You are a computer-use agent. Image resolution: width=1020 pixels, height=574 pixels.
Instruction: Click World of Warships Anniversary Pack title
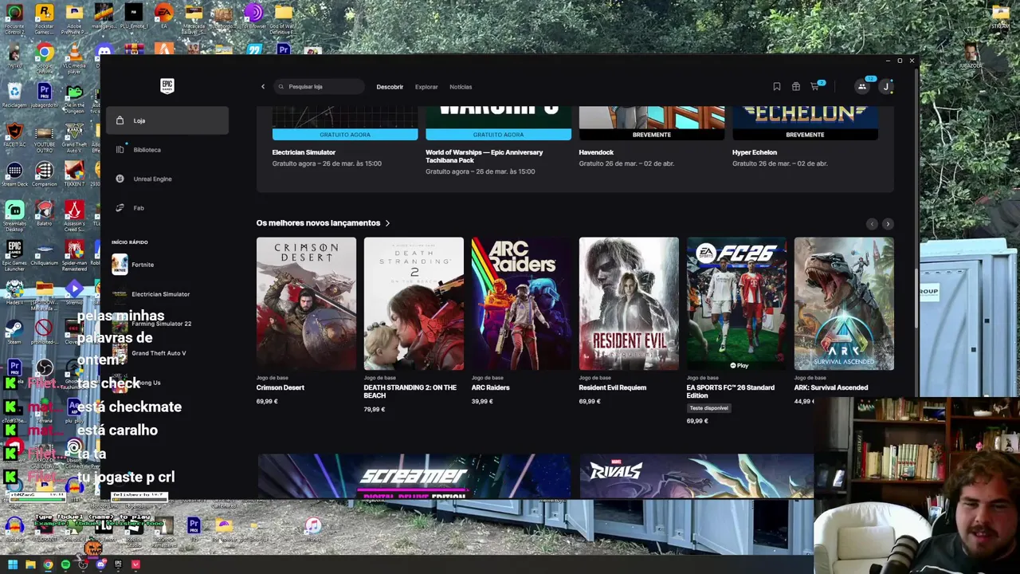click(484, 156)
